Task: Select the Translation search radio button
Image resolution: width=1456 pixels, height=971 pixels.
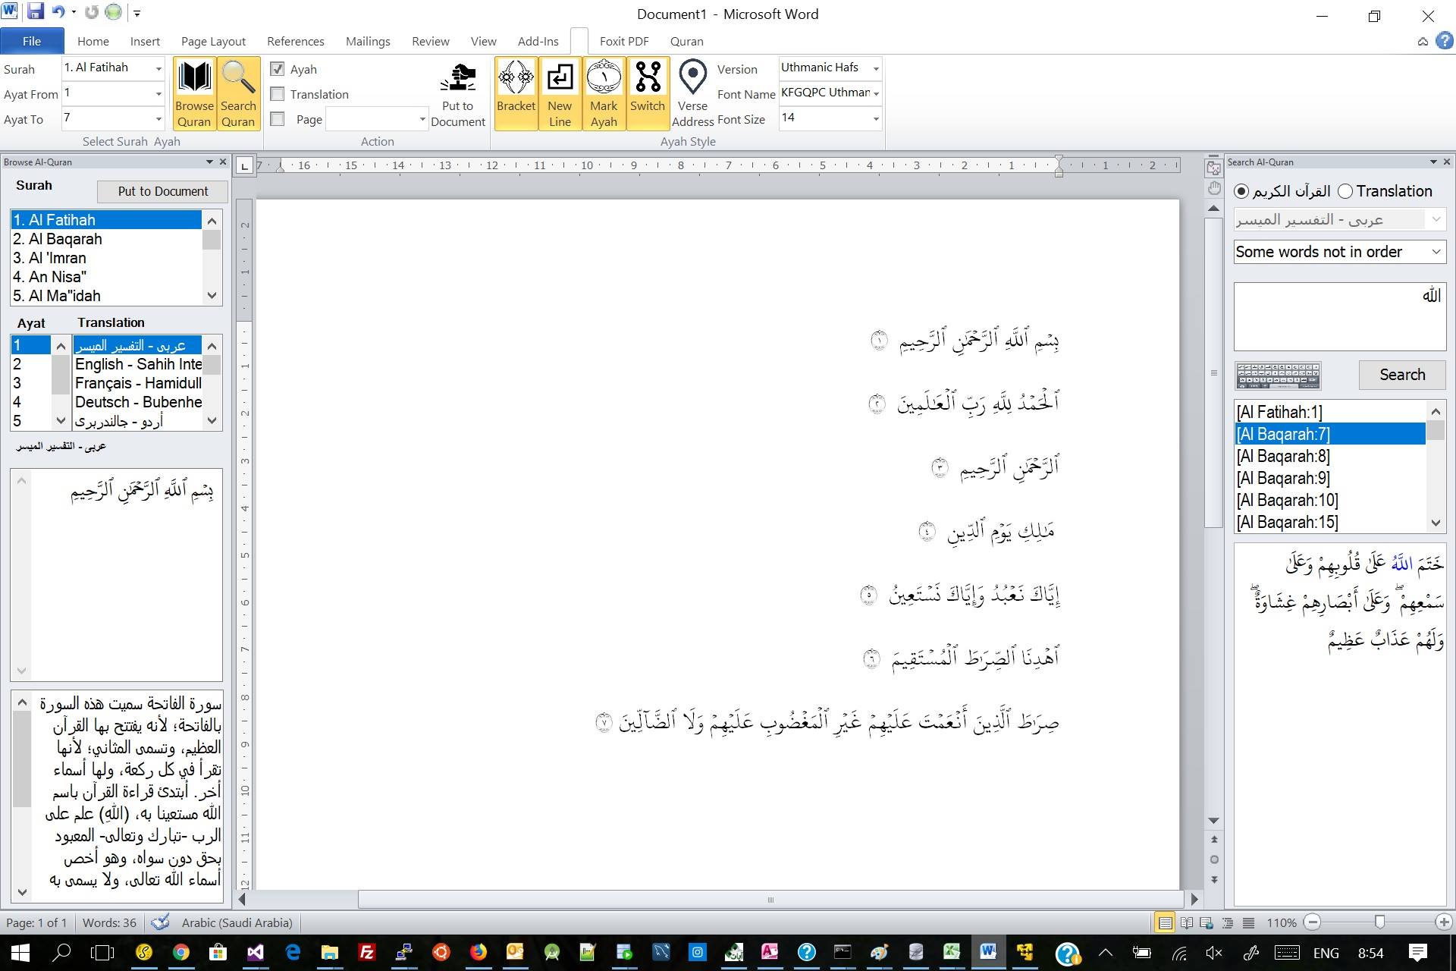Action: 1345,191
